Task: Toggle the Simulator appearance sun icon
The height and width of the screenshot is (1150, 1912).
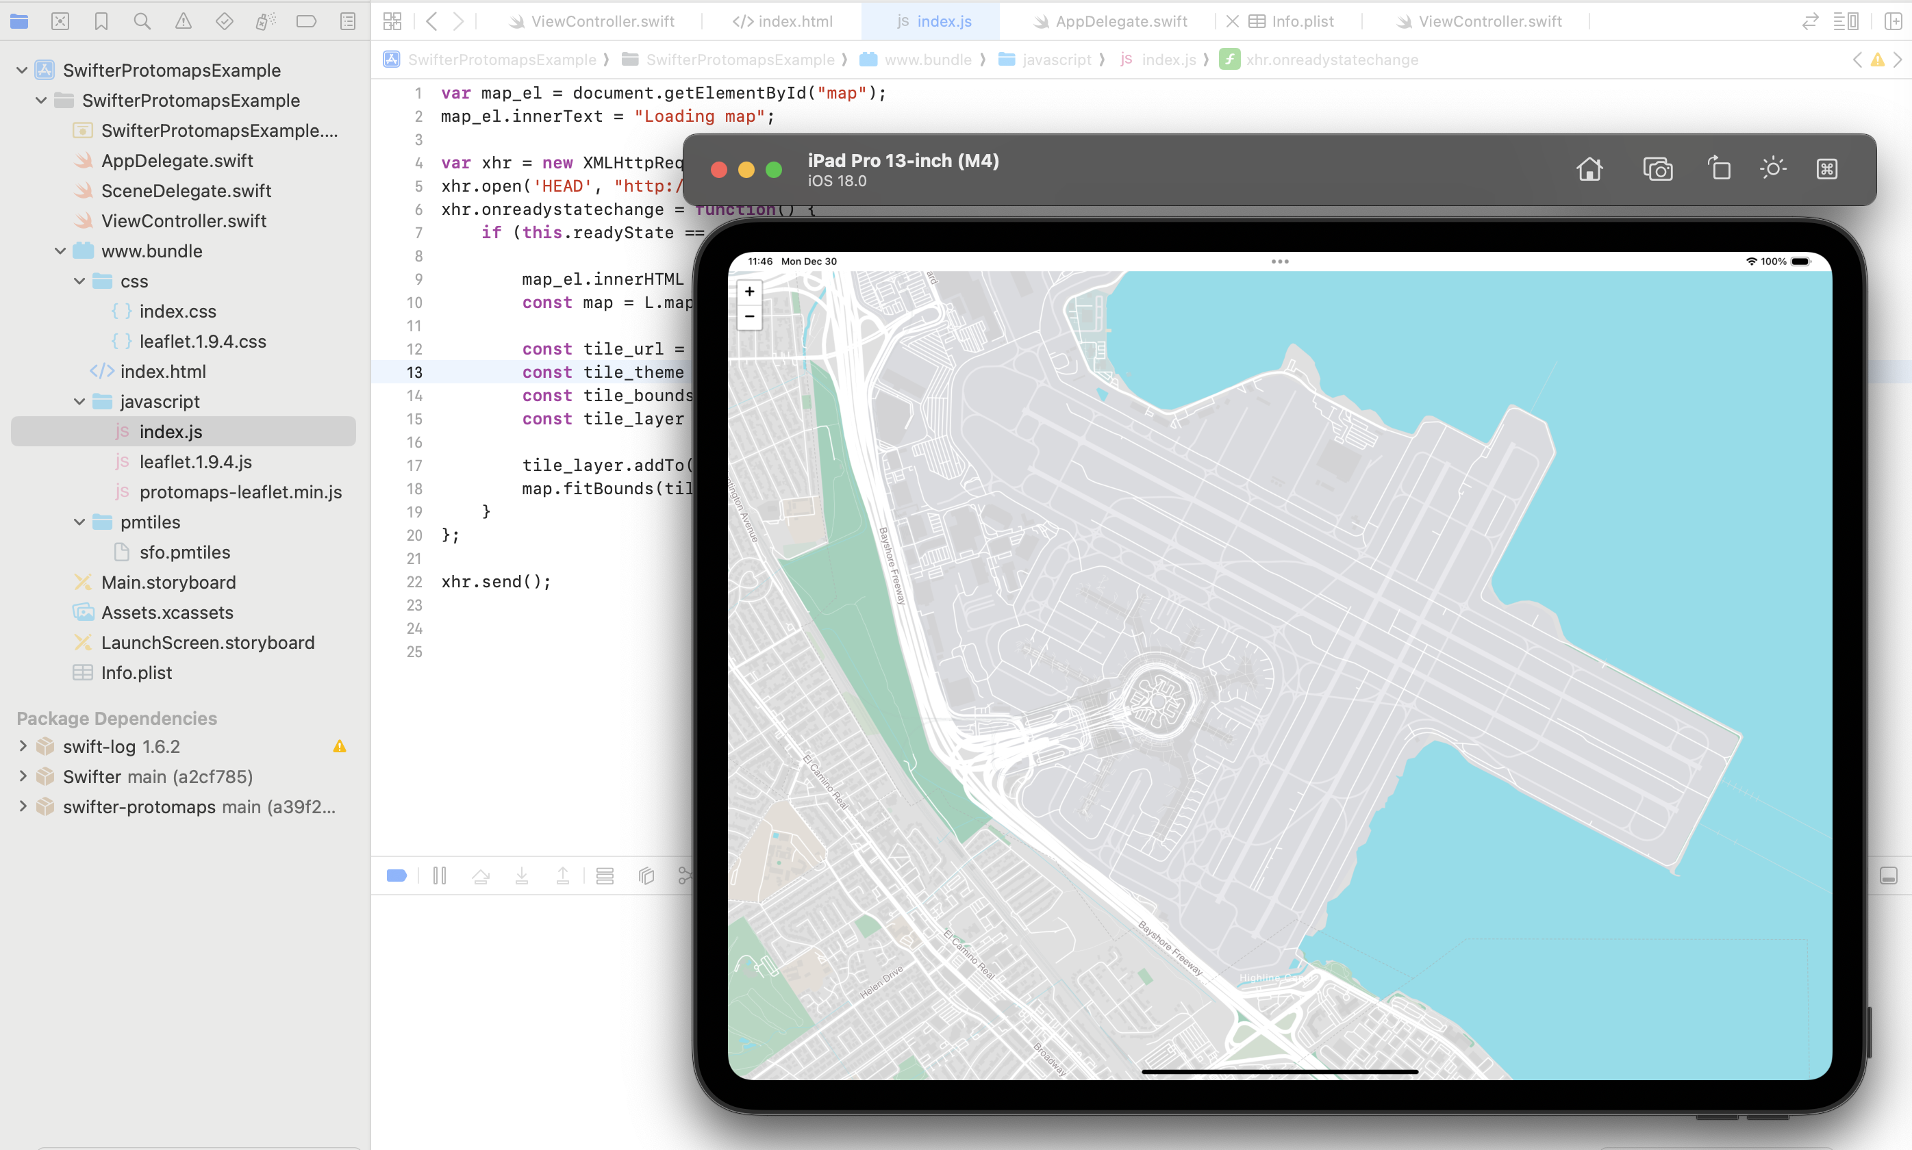Action: [x=1772, y=169]
